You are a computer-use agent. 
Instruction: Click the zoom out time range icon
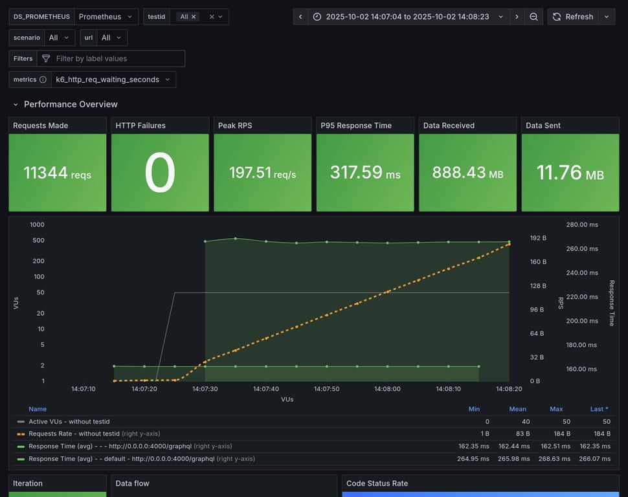click(x=533, y=17)
